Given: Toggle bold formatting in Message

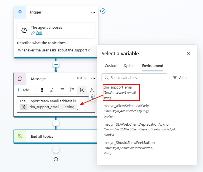Looking at the screenshot, I should pyautogui.click(x=42, y=90).
